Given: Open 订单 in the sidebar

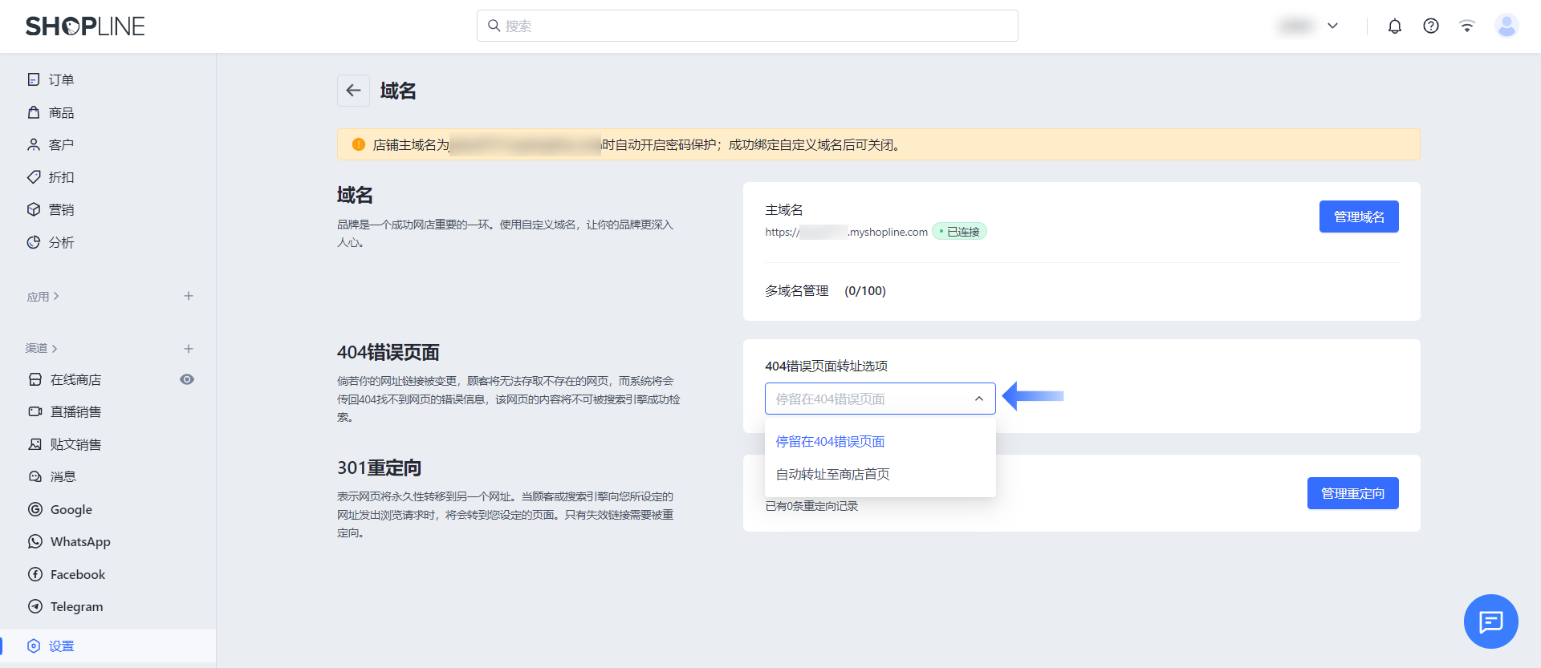Looking at the screenshot, I should [x=61, y=80].
